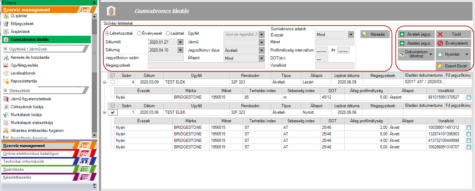Screen dimensions: 475x191
Task: Click the DOT(év) input field
Action: pos(322,58)
